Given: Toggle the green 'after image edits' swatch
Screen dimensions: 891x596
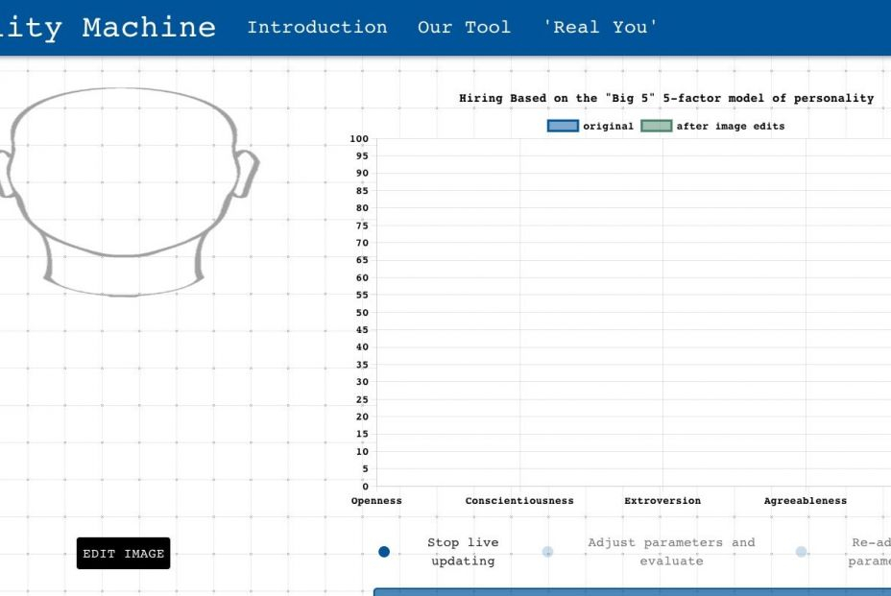Looking at the screenshot, I should click(656, 126).
